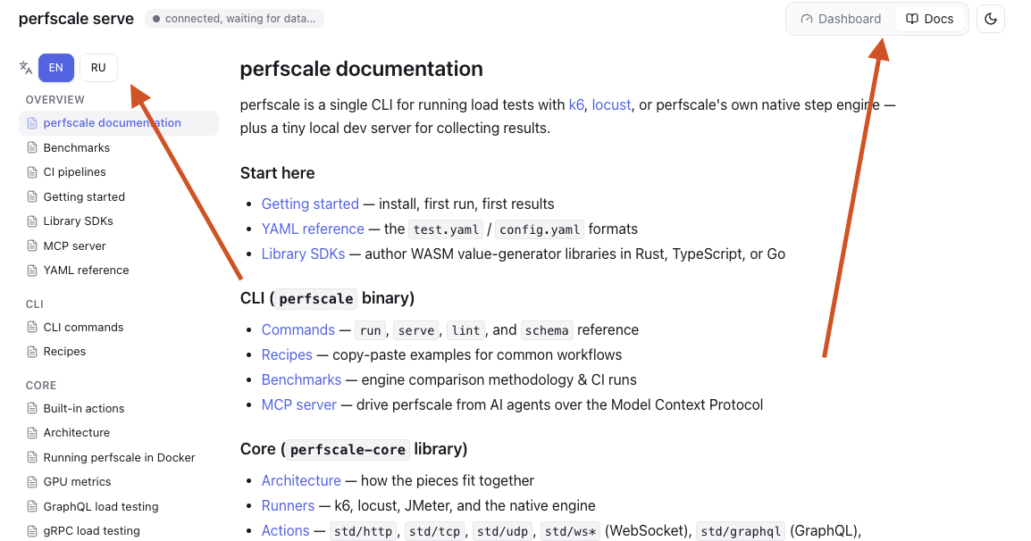Viewport: 1031px width, 541px height.
Task: Click the connected, waiting for data status badge
Action: [234, 19]
